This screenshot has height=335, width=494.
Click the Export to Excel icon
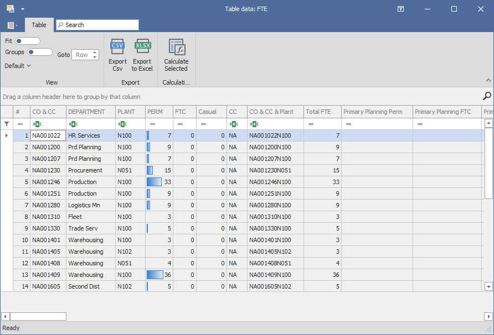click(142, 48)
